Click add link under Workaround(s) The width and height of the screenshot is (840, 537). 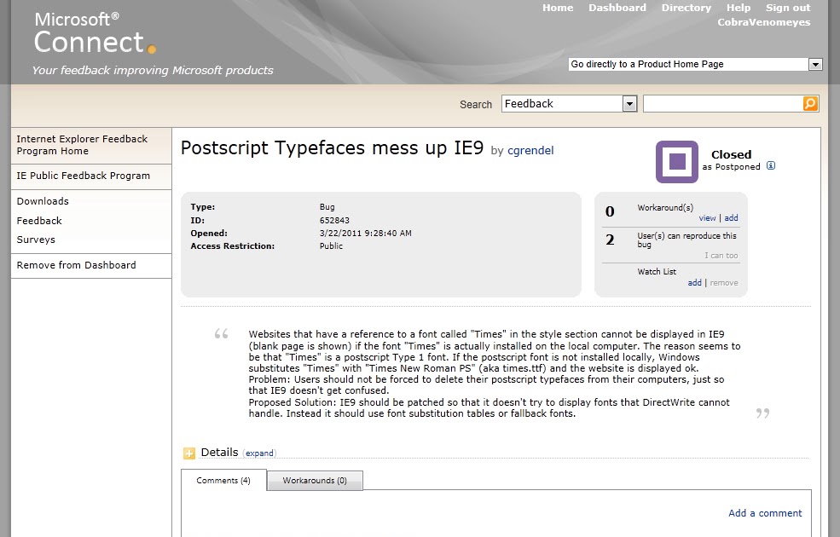point(731,218)
